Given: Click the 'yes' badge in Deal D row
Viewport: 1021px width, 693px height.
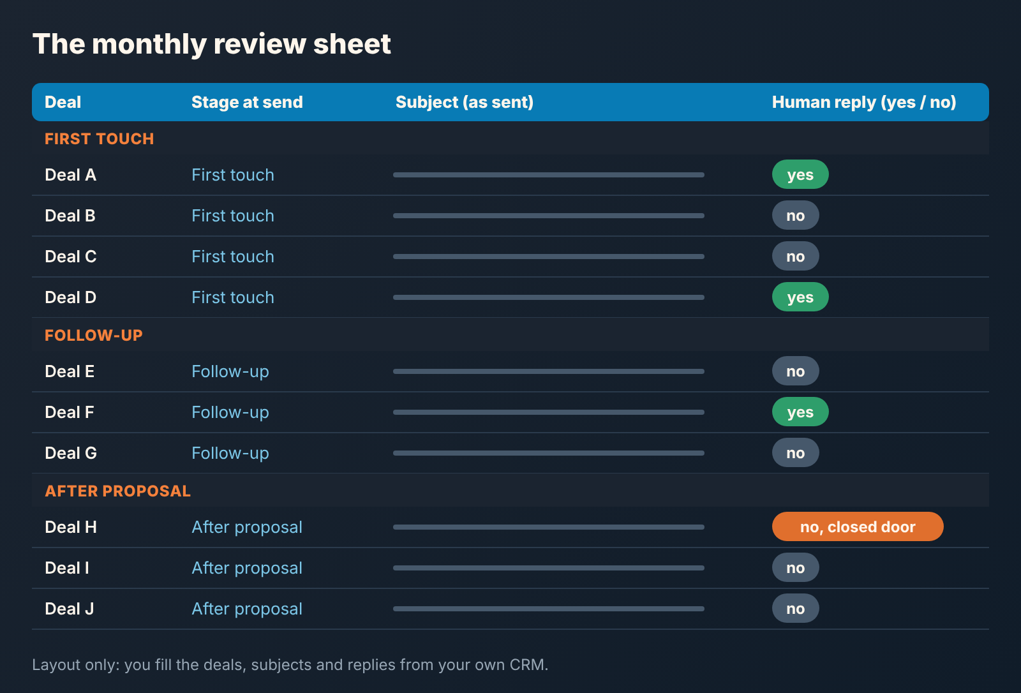Looking at the screenshot, I should point(800,297).
